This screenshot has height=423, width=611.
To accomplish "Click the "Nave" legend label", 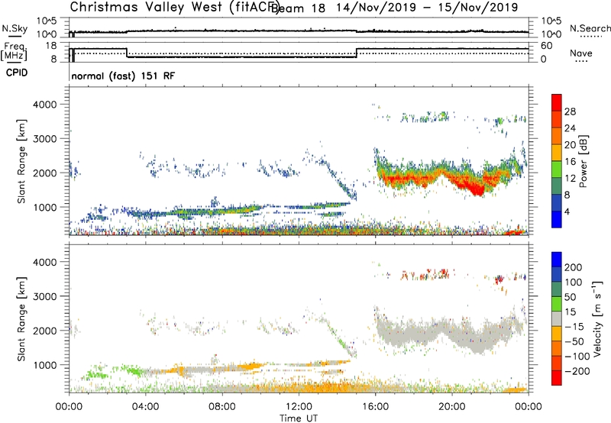I will 581,53.
